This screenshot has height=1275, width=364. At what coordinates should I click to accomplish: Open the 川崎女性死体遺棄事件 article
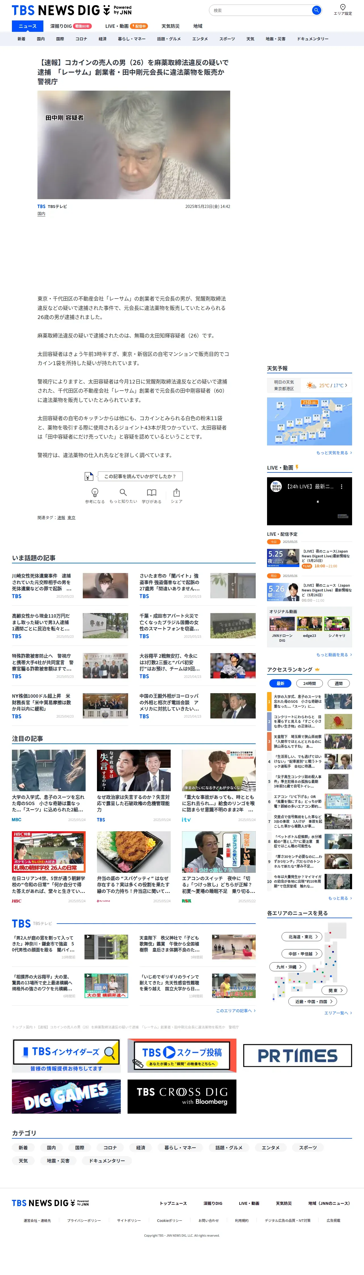tap(70, 586)
